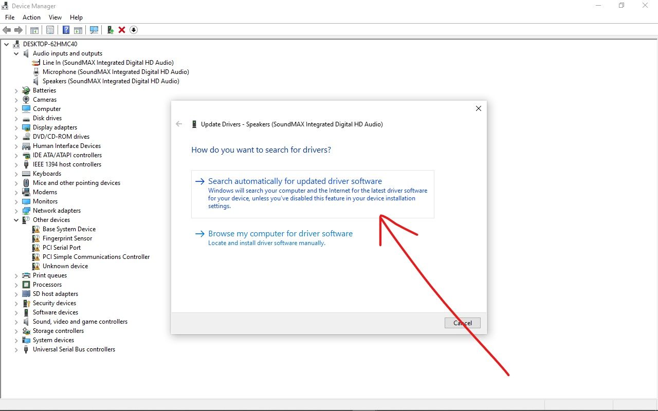Image resolution: width=658 pixels, height=411 pixels.
Task: Click the circled down-arrow toolbar icon
Action: [134, 30]
